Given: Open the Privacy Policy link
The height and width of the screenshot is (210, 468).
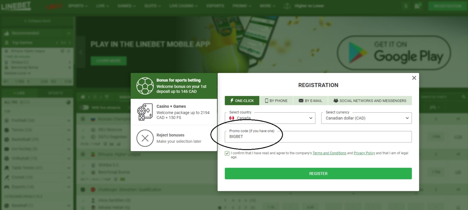Looking at the screenshot, I should [364, 153].
